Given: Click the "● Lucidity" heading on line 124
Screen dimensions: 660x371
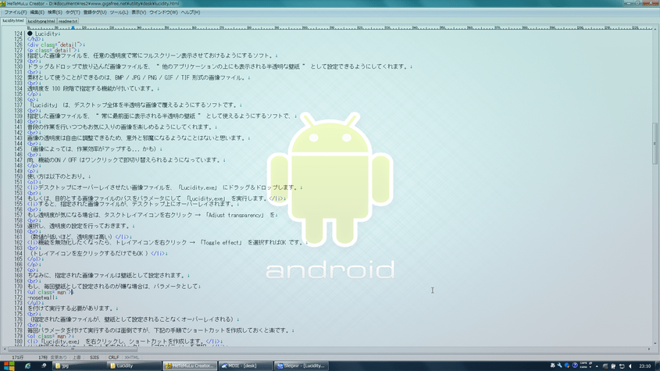Looking at the screenshot, I should click(x=42, y=34).
